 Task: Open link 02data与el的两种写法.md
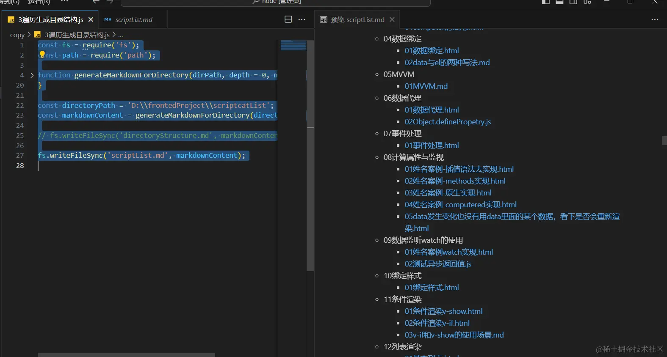[447, 63]
